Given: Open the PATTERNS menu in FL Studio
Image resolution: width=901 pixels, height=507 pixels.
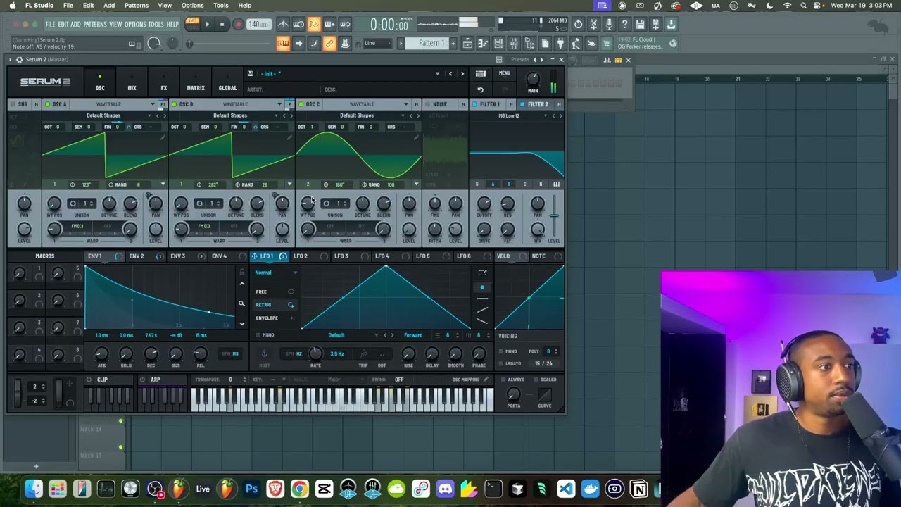Looking at the screenshot, I should [95, 25].
